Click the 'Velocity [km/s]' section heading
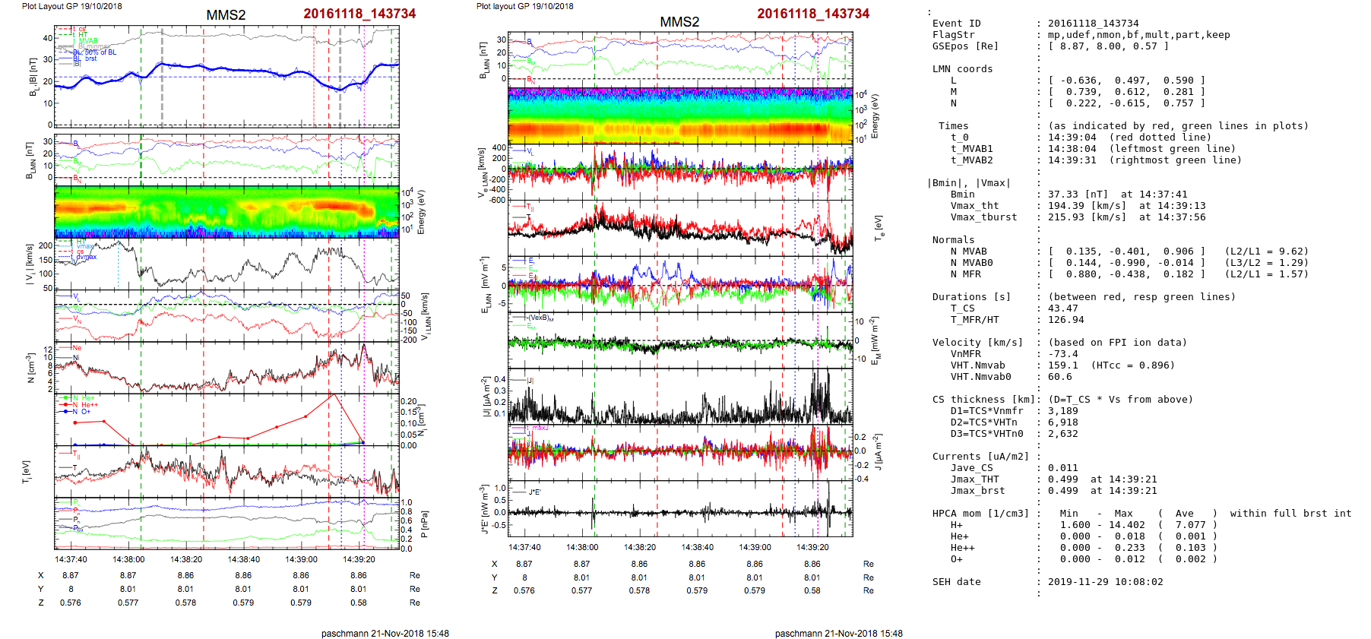This screenshot has height=639, width=1371. (977, 343)
